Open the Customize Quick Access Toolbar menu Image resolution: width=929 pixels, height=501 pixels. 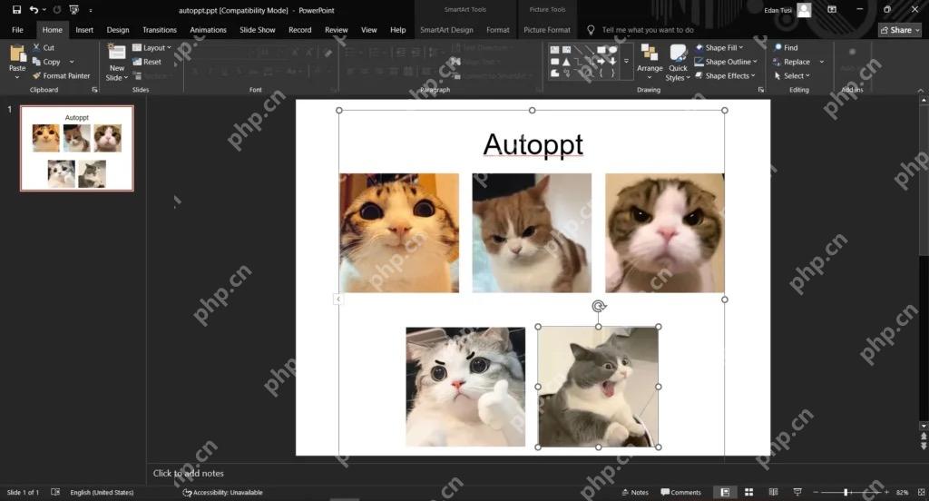[x=91, y=10]
